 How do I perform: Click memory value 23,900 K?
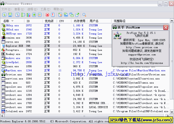pos(79,46)
